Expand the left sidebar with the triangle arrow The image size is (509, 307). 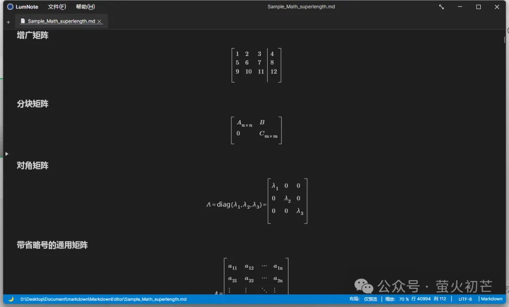coord(7,153)
